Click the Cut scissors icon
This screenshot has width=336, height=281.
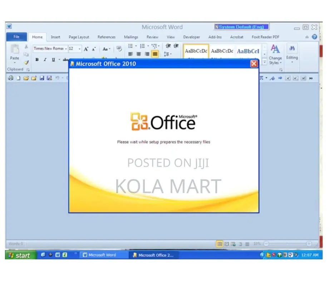[x=26, y=47]
